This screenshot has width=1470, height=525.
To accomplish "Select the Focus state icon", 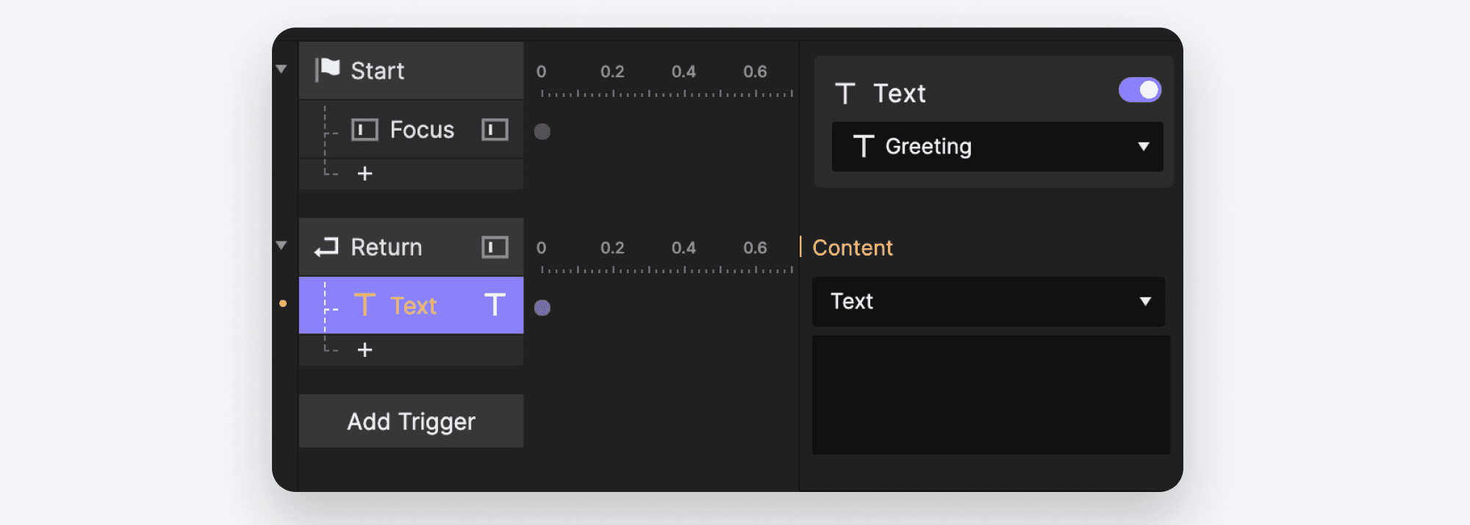I will [366, 129].
